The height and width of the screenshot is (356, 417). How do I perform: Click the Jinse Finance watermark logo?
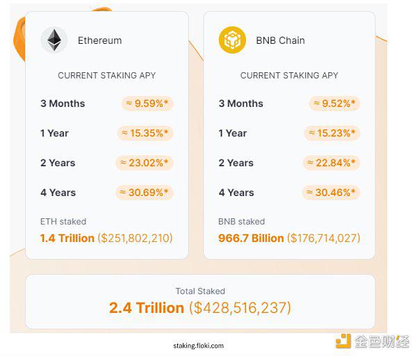coord(372,341)
